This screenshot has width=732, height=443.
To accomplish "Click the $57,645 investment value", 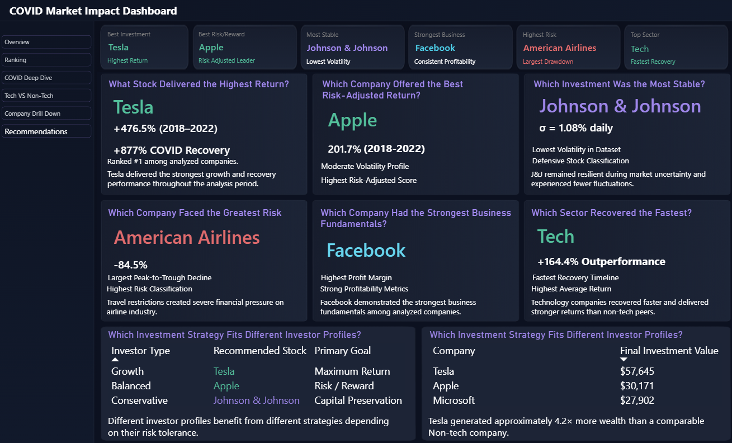I will (x=637, y=371).
